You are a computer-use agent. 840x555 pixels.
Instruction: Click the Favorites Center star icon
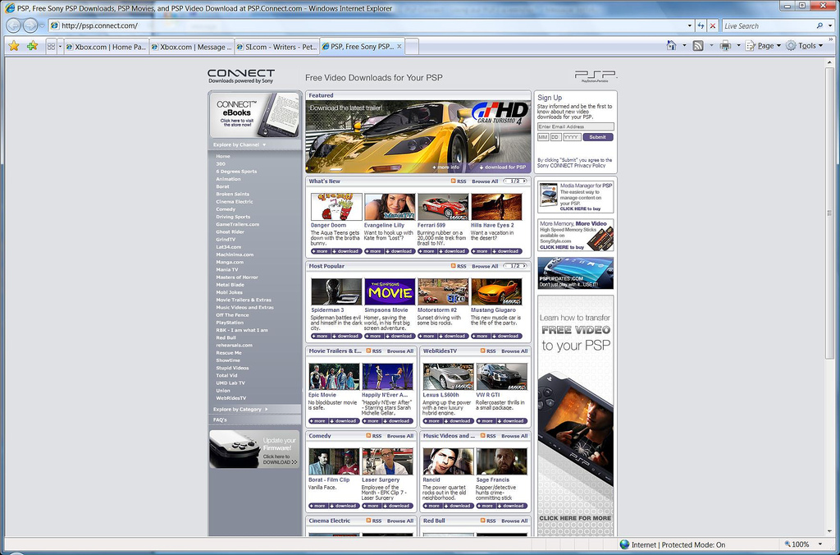point(14,46)
